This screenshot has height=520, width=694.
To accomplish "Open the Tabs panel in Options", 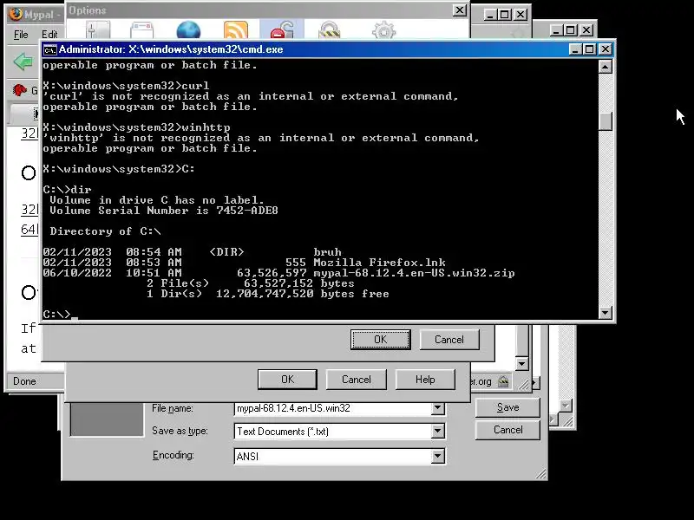I will click(x=142, y=30).
